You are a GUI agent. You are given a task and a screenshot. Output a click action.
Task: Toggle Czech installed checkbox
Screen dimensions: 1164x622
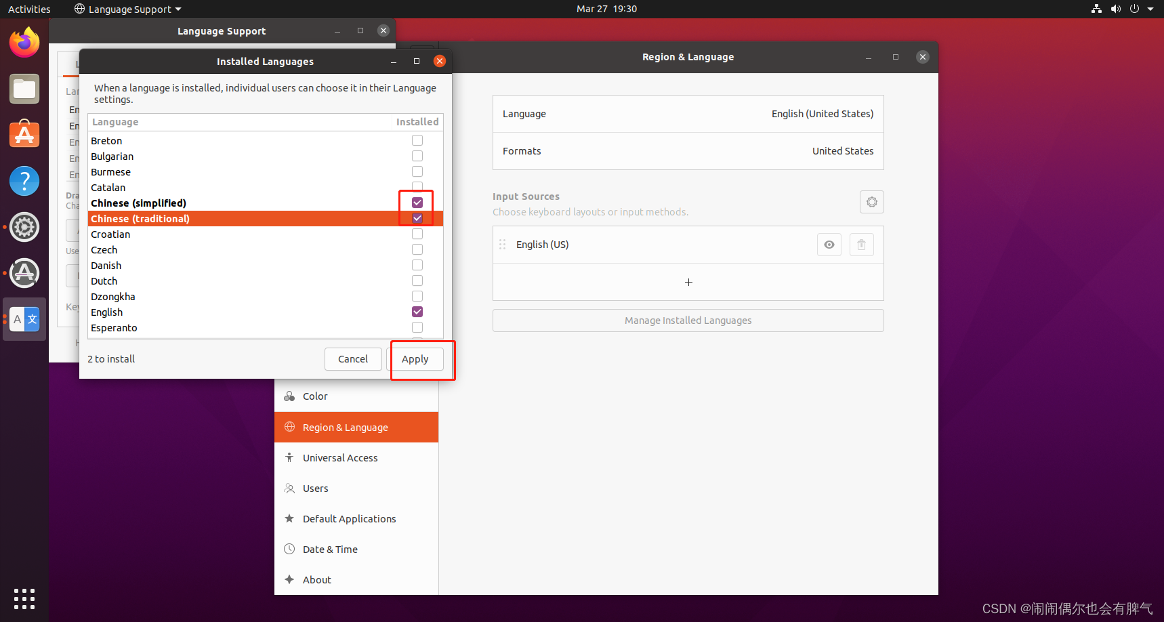coord(417,249)
